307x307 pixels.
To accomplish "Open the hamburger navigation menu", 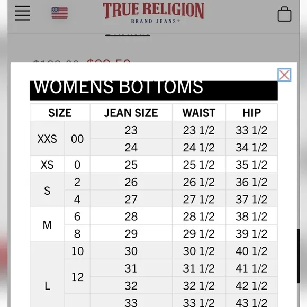I will [23, 13].
